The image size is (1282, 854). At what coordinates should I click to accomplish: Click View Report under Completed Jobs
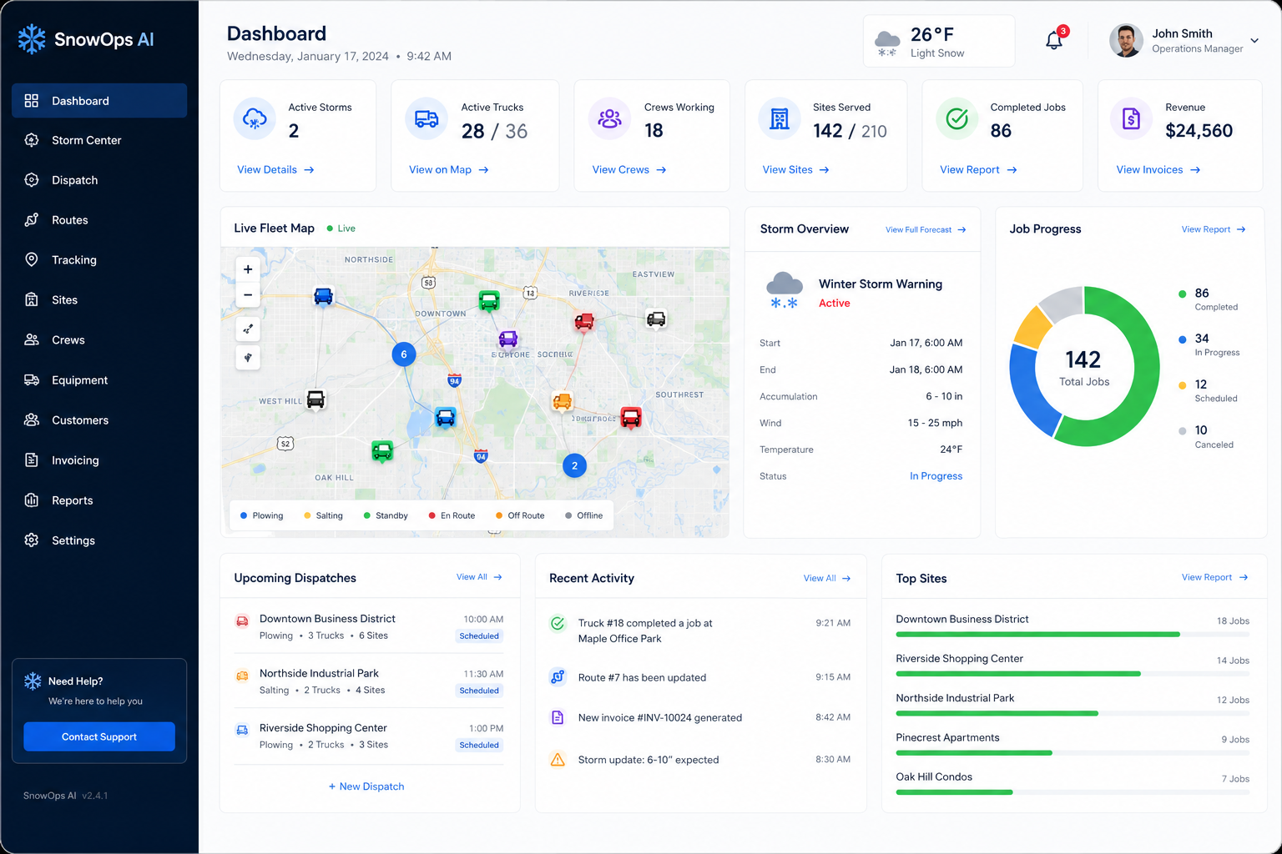978,169
